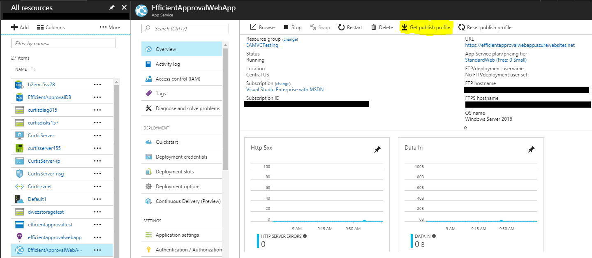Open the EAMVCTesting resource group

[262, 45]
